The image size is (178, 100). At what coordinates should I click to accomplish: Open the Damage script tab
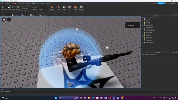pyautogui.click(x=15, y=15)
